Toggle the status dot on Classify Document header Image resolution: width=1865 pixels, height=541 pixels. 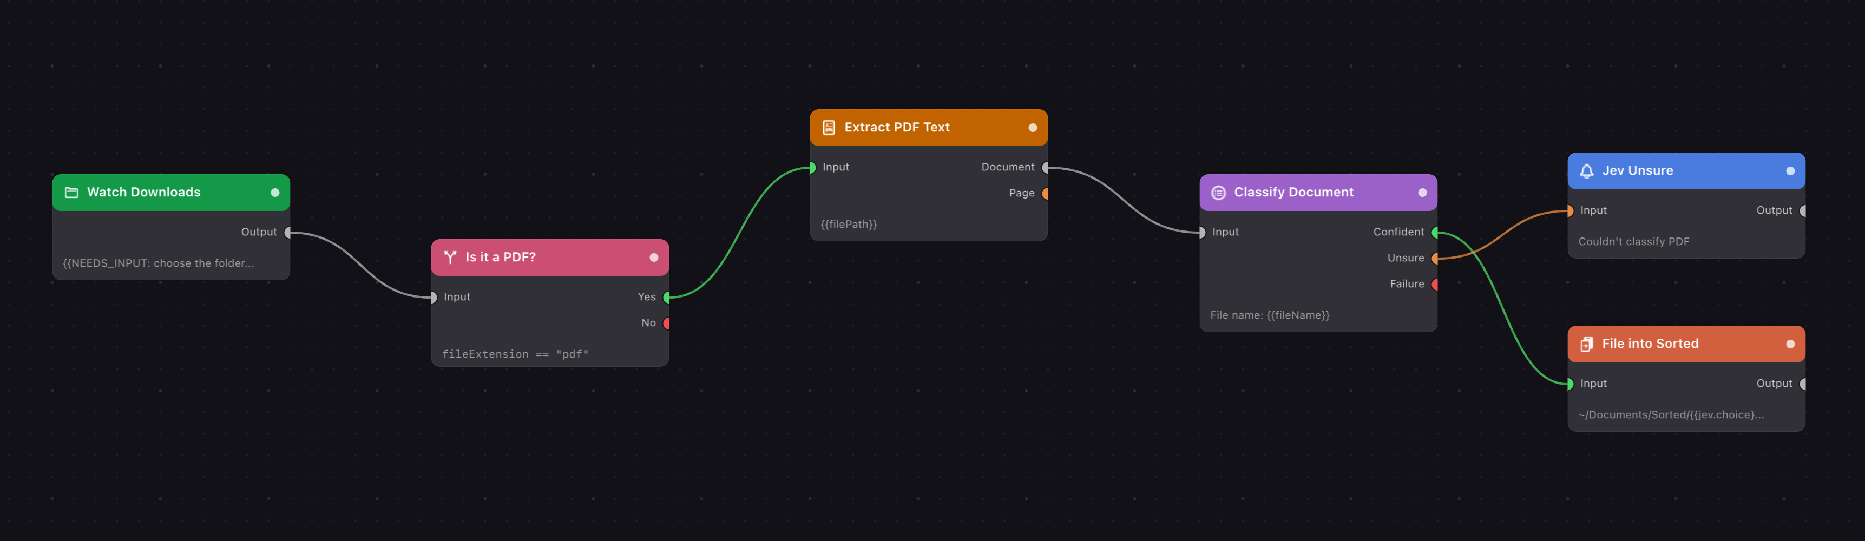pos(1422,193)
